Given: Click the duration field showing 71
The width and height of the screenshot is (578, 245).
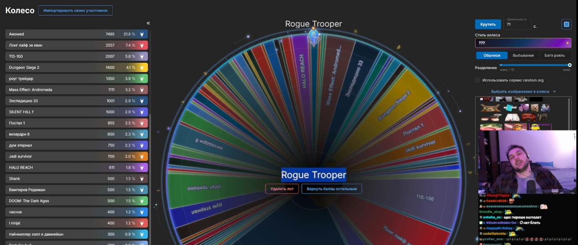Looking at the screenshot, I should click(x=518, y=24).
